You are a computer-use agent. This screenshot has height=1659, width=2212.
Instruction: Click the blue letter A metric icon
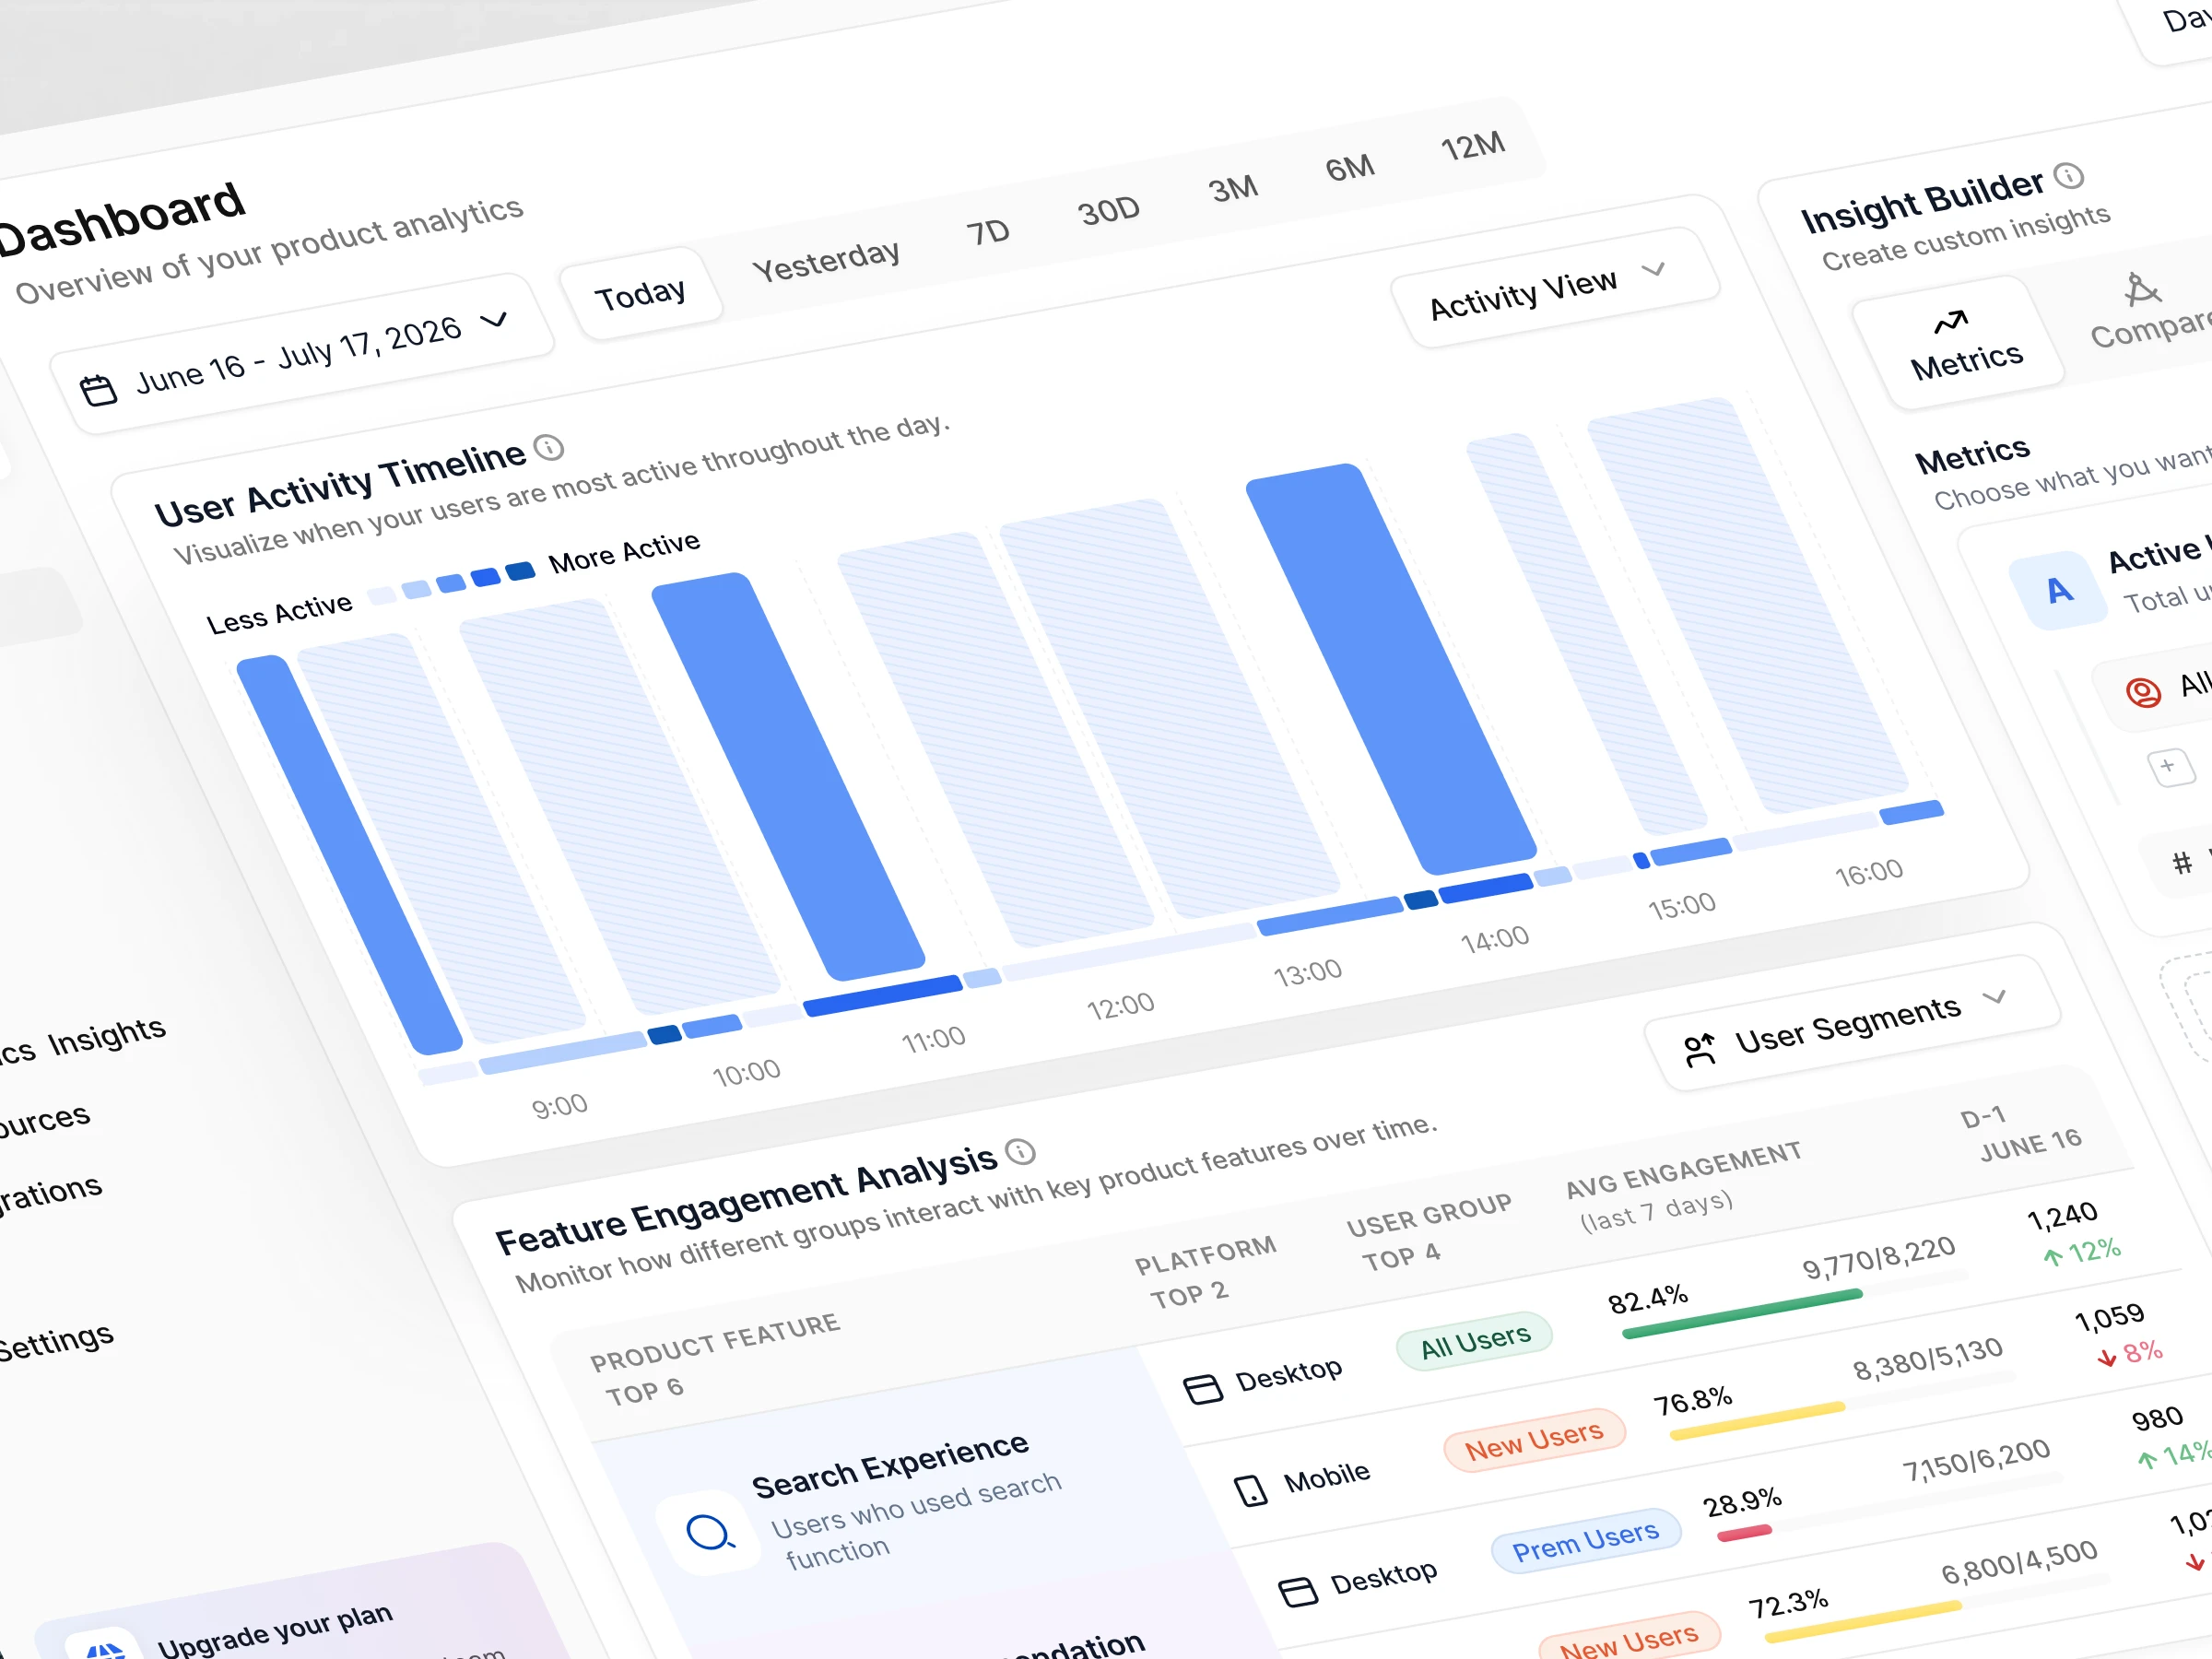click(x=2059, y=591)
